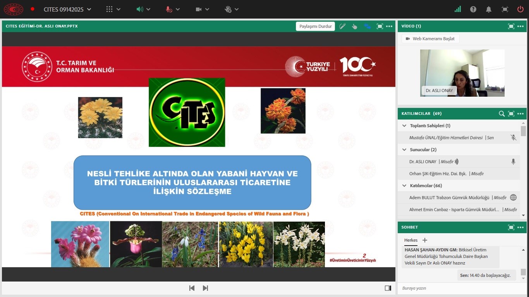
Task: Maximize the Video pod
Action: 511,26
